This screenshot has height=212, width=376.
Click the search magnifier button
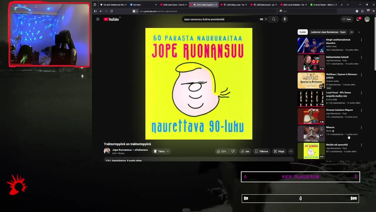(x=274, y=19)
